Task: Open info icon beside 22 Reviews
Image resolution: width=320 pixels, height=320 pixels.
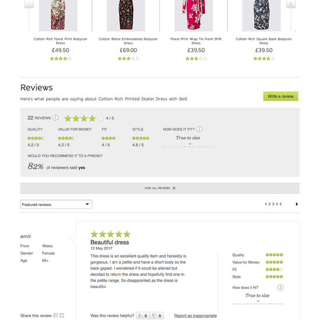Action: (55, 118)
